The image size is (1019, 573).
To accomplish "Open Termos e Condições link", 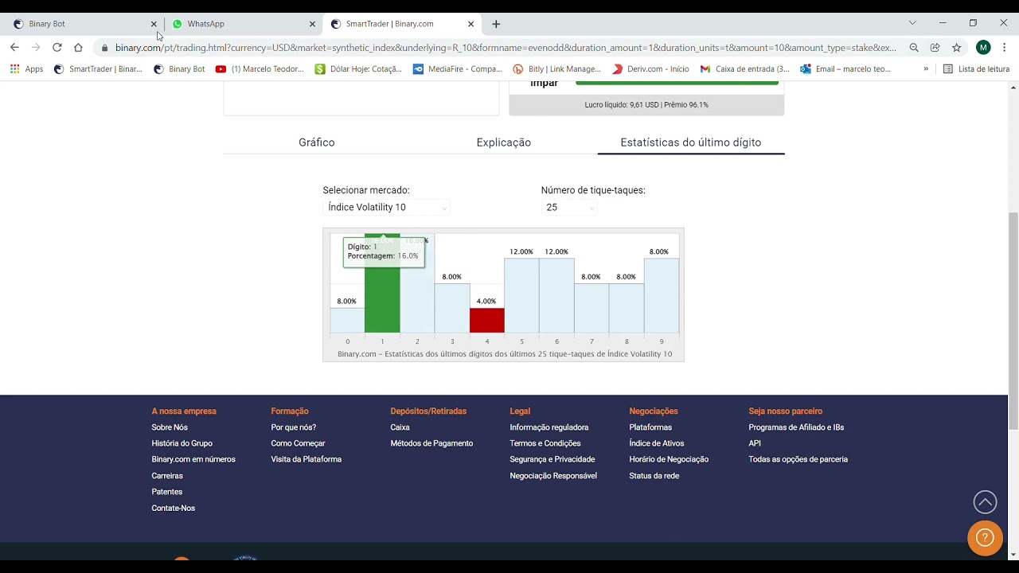I will 545,443.
